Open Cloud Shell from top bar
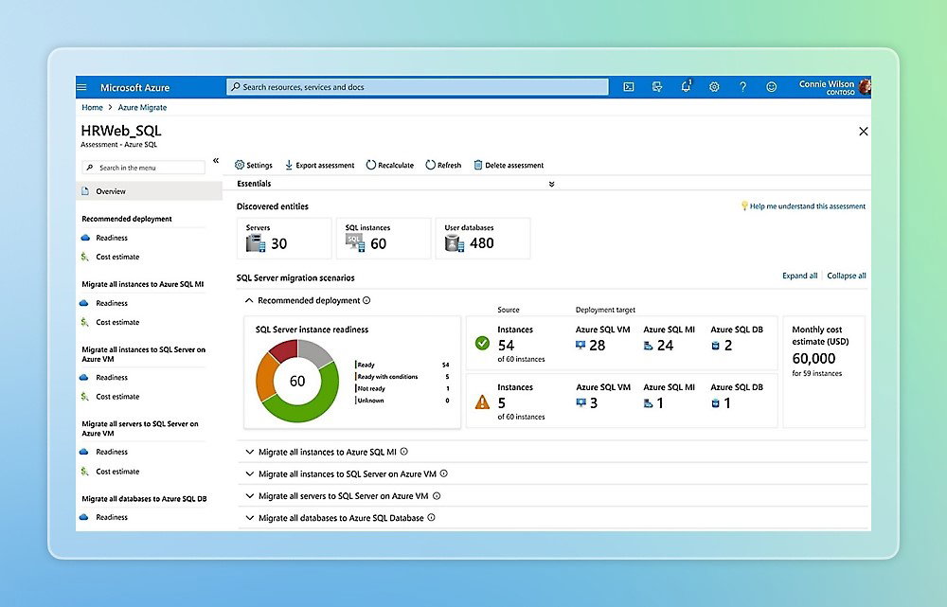947x607 pixels. (x=629, y=87)
